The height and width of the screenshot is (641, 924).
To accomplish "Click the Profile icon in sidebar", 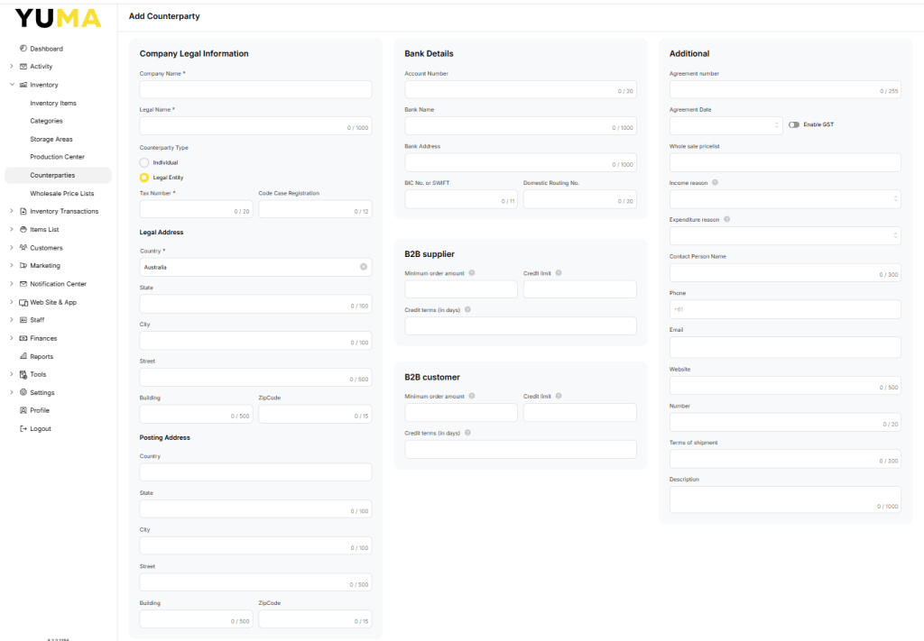I will pos(23,410).
